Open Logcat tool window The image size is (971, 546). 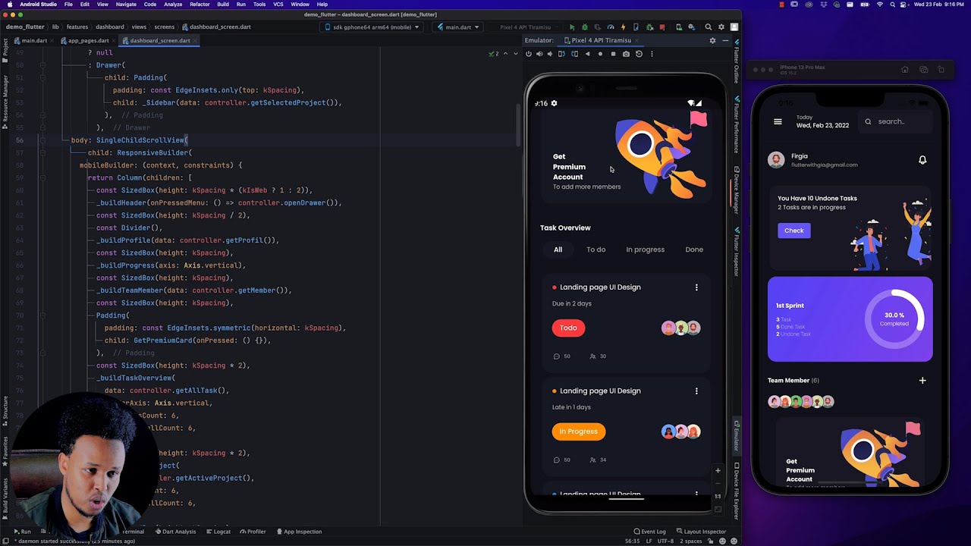tap(218, 532)
